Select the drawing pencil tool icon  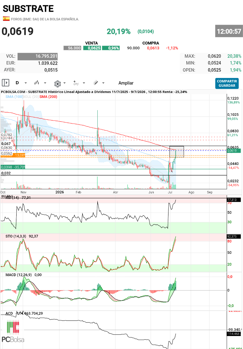click(x=96, y=83)
